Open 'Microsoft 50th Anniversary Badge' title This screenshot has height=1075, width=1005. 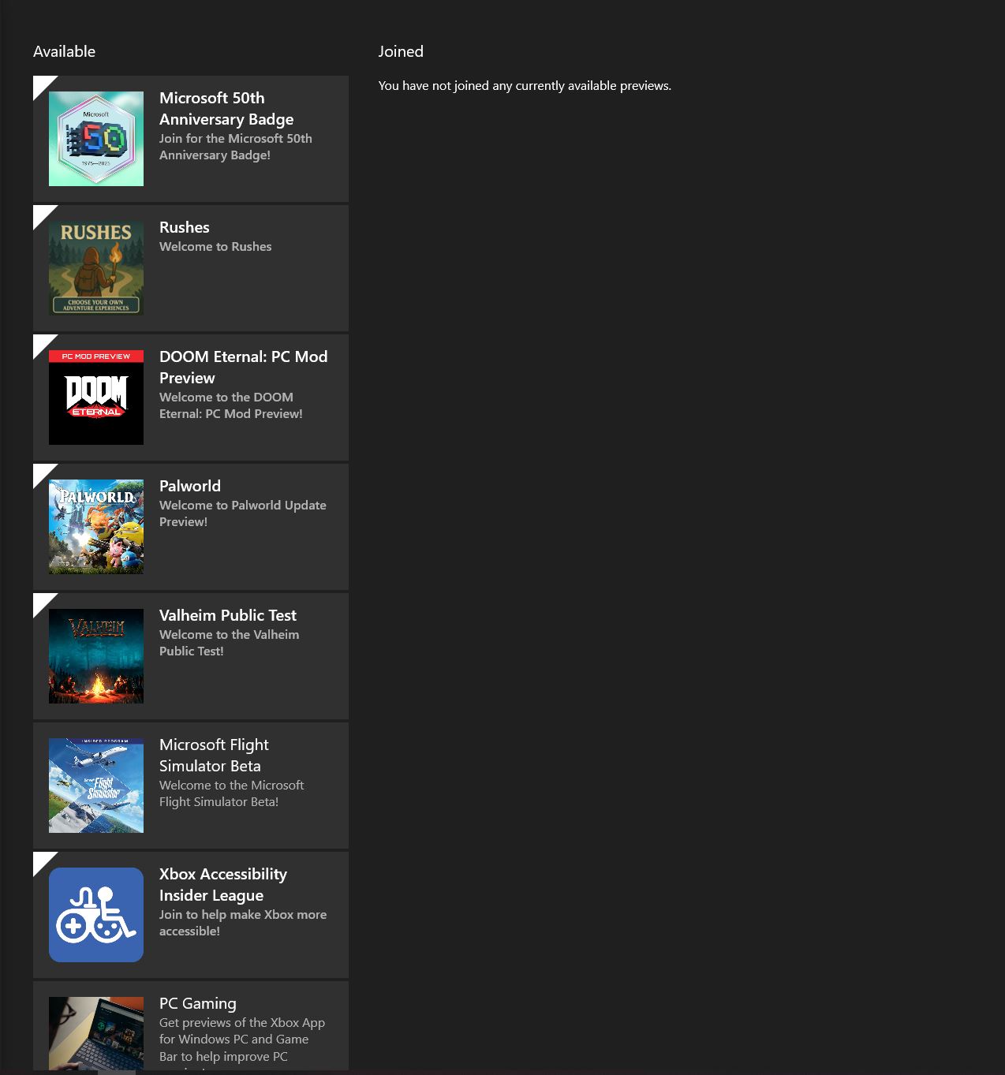(x=226, y=109)
